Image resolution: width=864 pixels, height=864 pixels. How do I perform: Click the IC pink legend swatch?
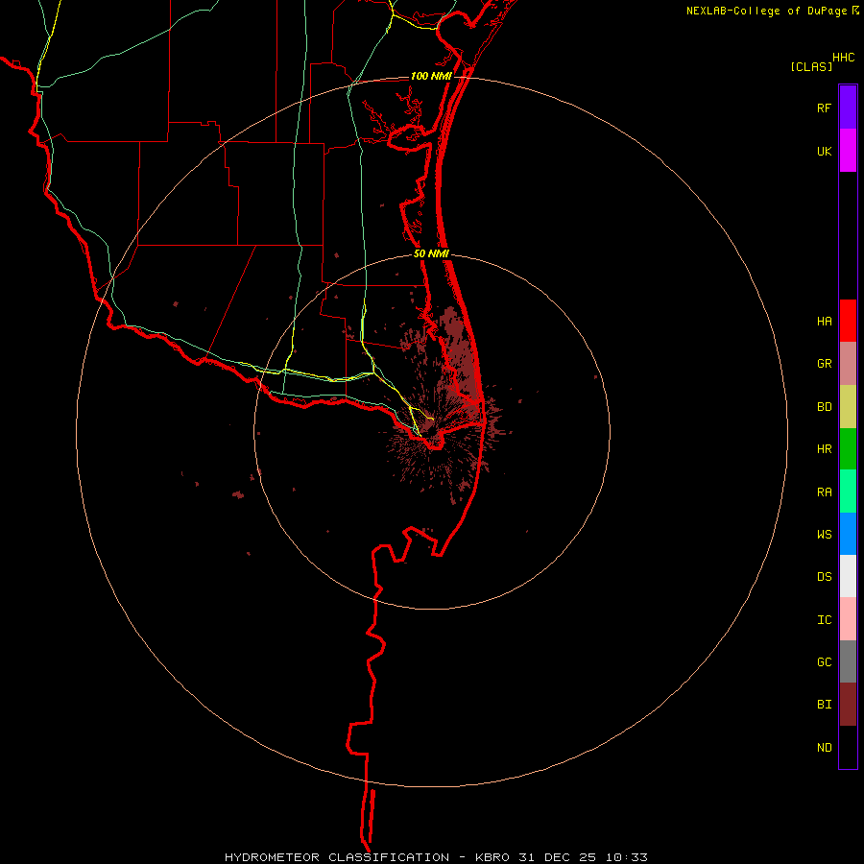pos(848,619)
